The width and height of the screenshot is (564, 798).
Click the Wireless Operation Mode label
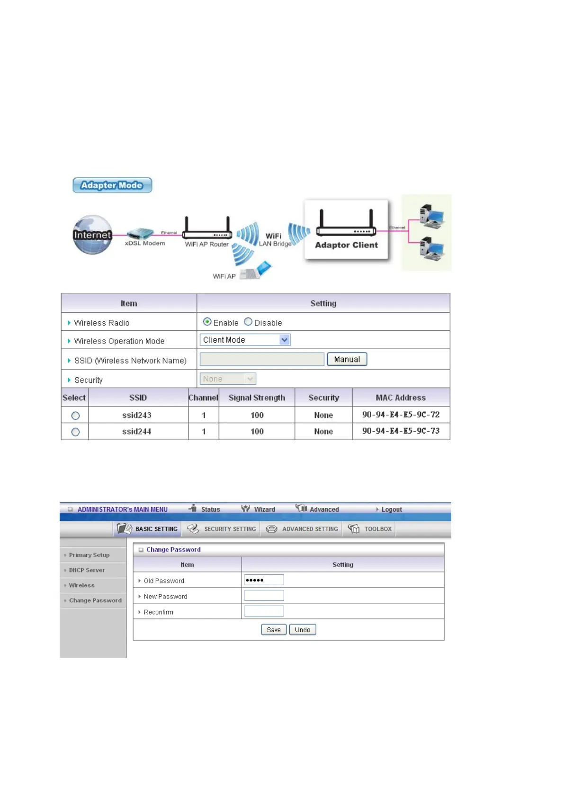click(x=119, y=341)
